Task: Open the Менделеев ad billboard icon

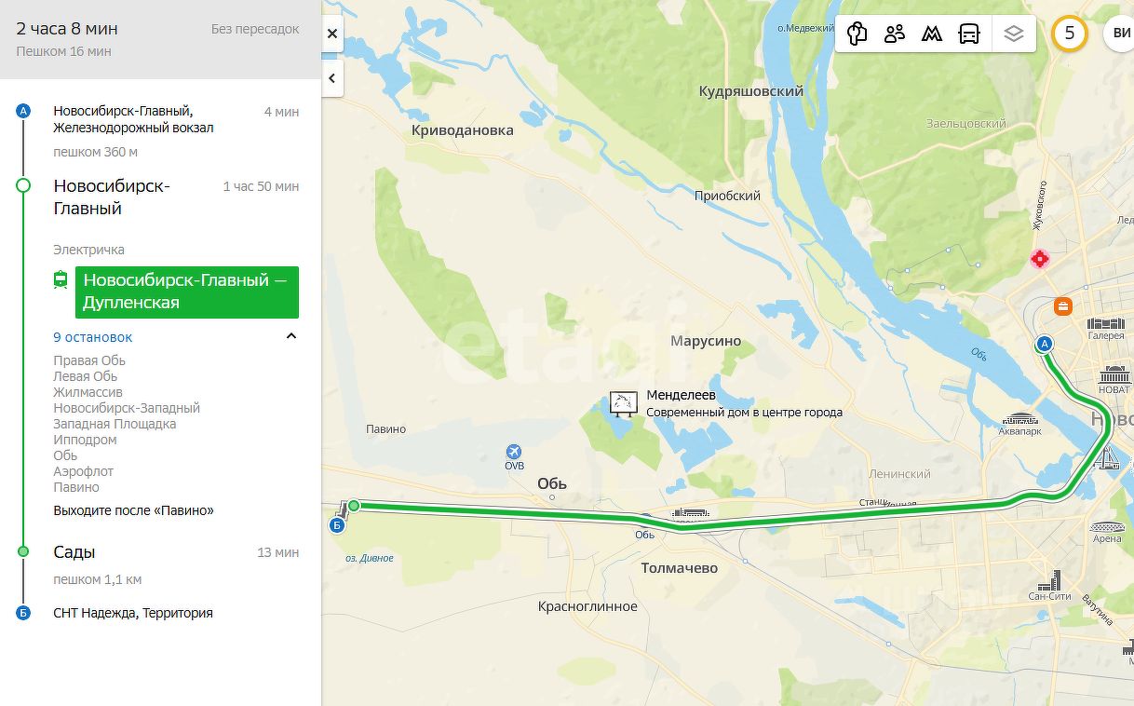Action: pyautogui.click(x=623, y=403)
